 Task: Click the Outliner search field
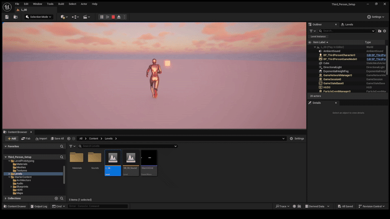[x=347, y=31]
